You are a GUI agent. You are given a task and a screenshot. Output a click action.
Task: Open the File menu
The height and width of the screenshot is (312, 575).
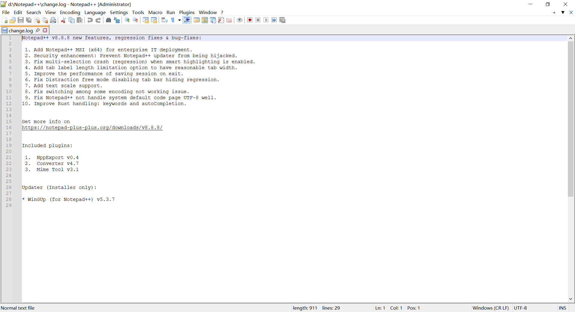(x=6, y=12)
